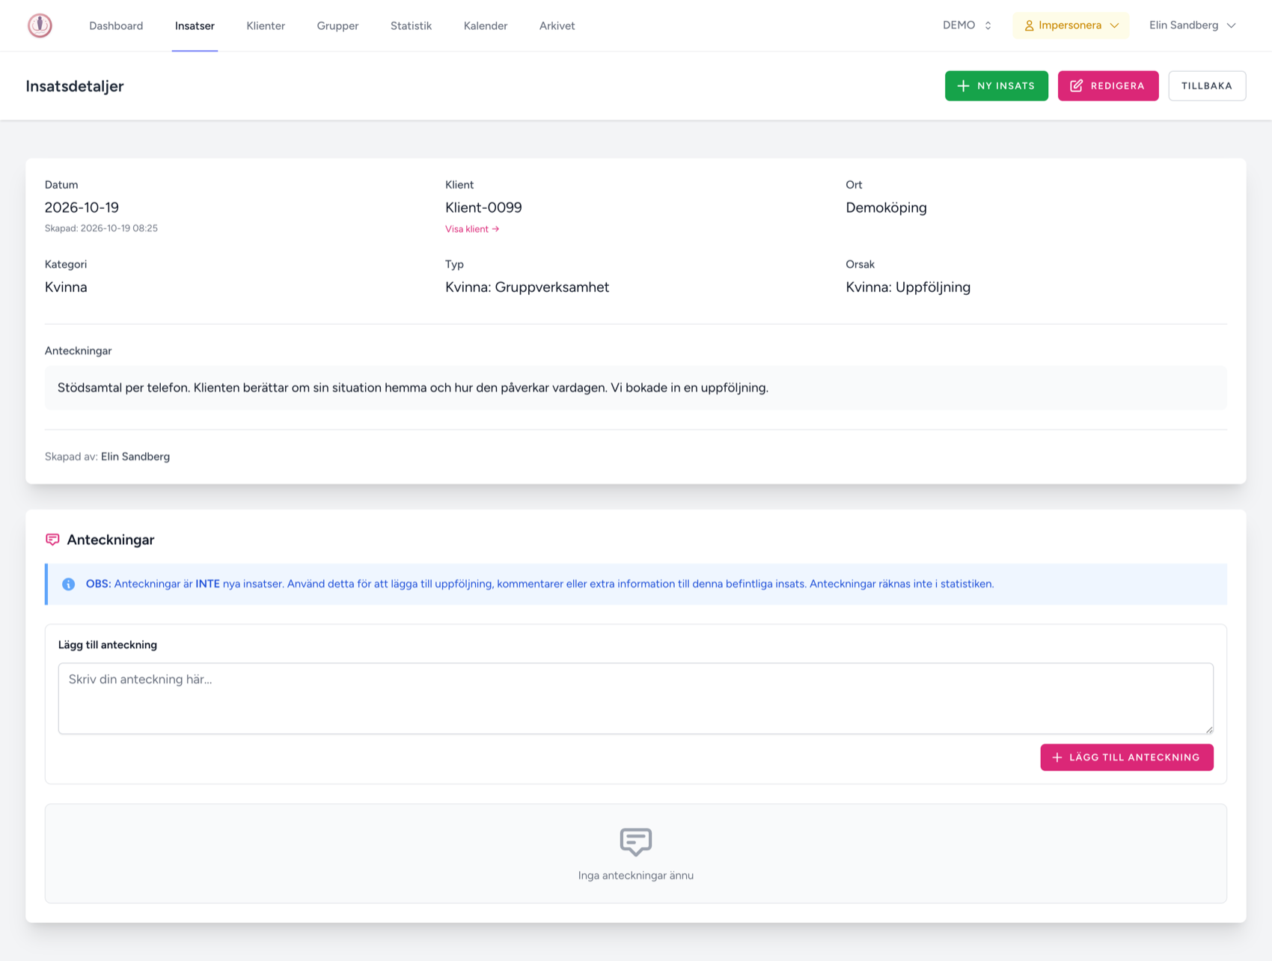This screenshot has width=1272, height=961.
Task: Click the Skapad: 2026-10-19 08:25 timestamp
Action: pos(101,228)
